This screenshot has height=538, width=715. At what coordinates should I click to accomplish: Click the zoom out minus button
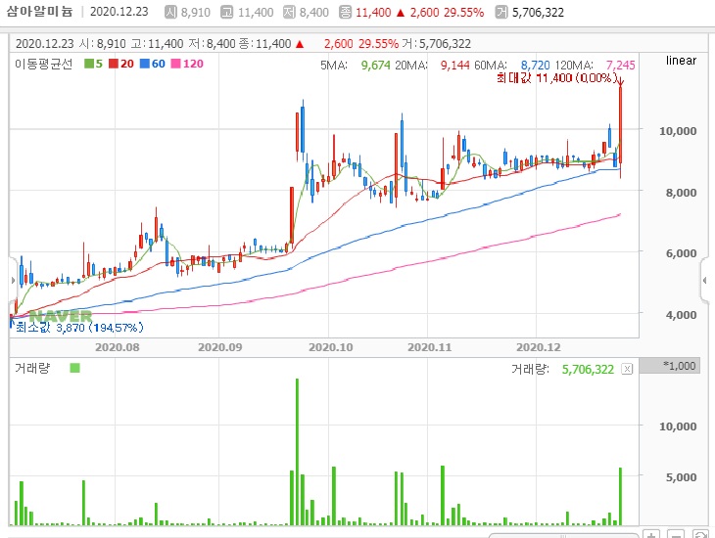(x=676, y=534)
